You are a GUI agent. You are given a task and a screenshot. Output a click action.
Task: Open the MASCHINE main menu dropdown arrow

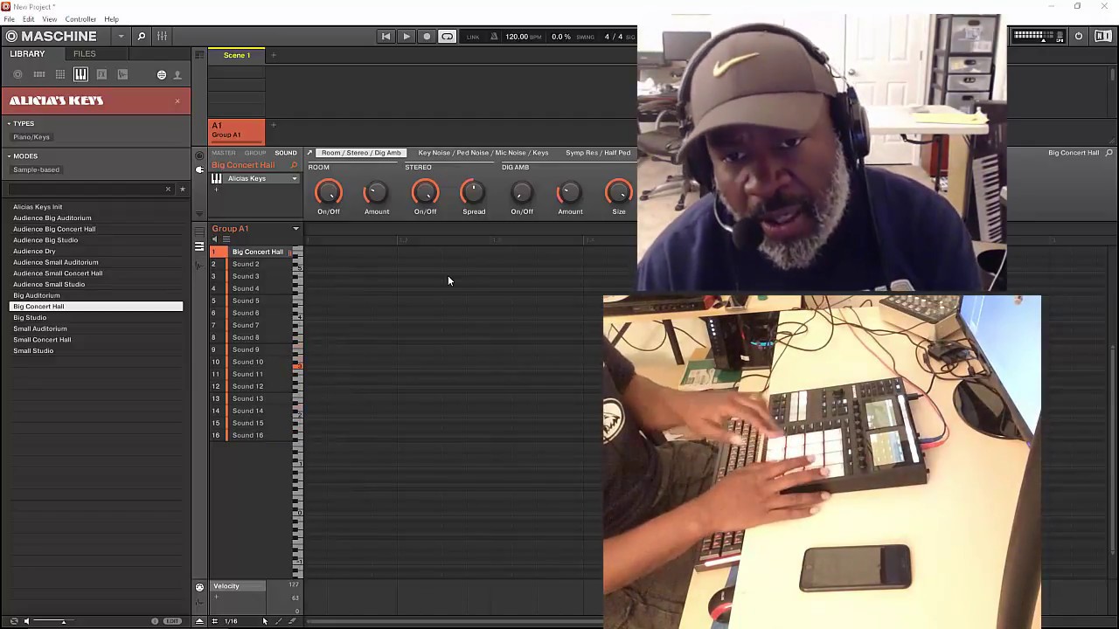tap(121, 37)
